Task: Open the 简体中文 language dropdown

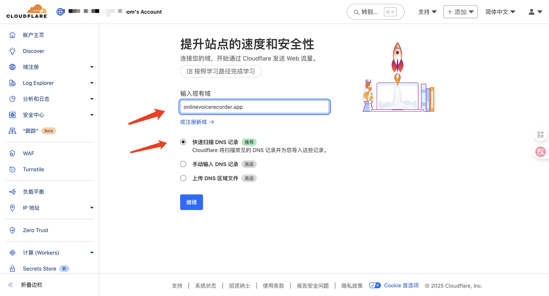Action: 500,12
